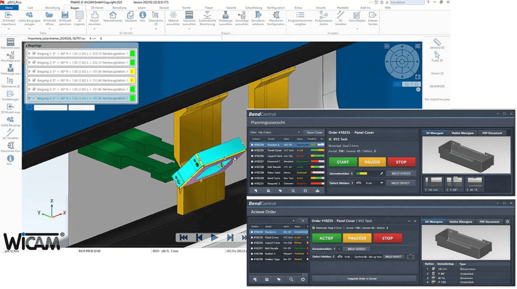The image size is (517, 289).
Task: Click Automatische Berechnung in the ribbon
Action: point(207,17)
